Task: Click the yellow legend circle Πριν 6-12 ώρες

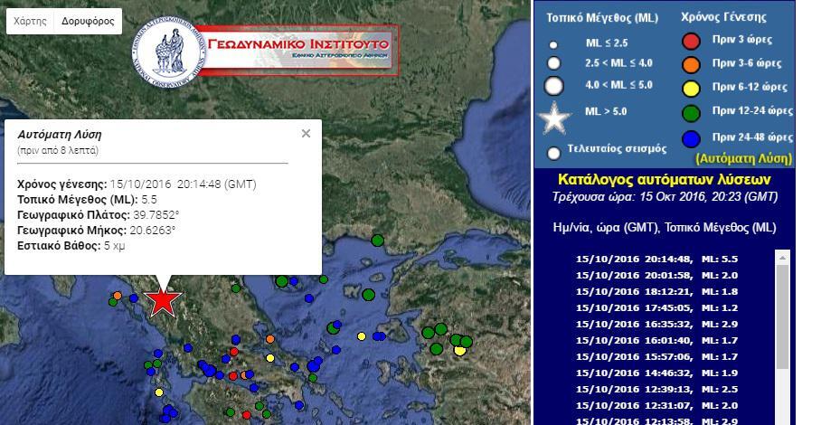Action: point(691,88)
